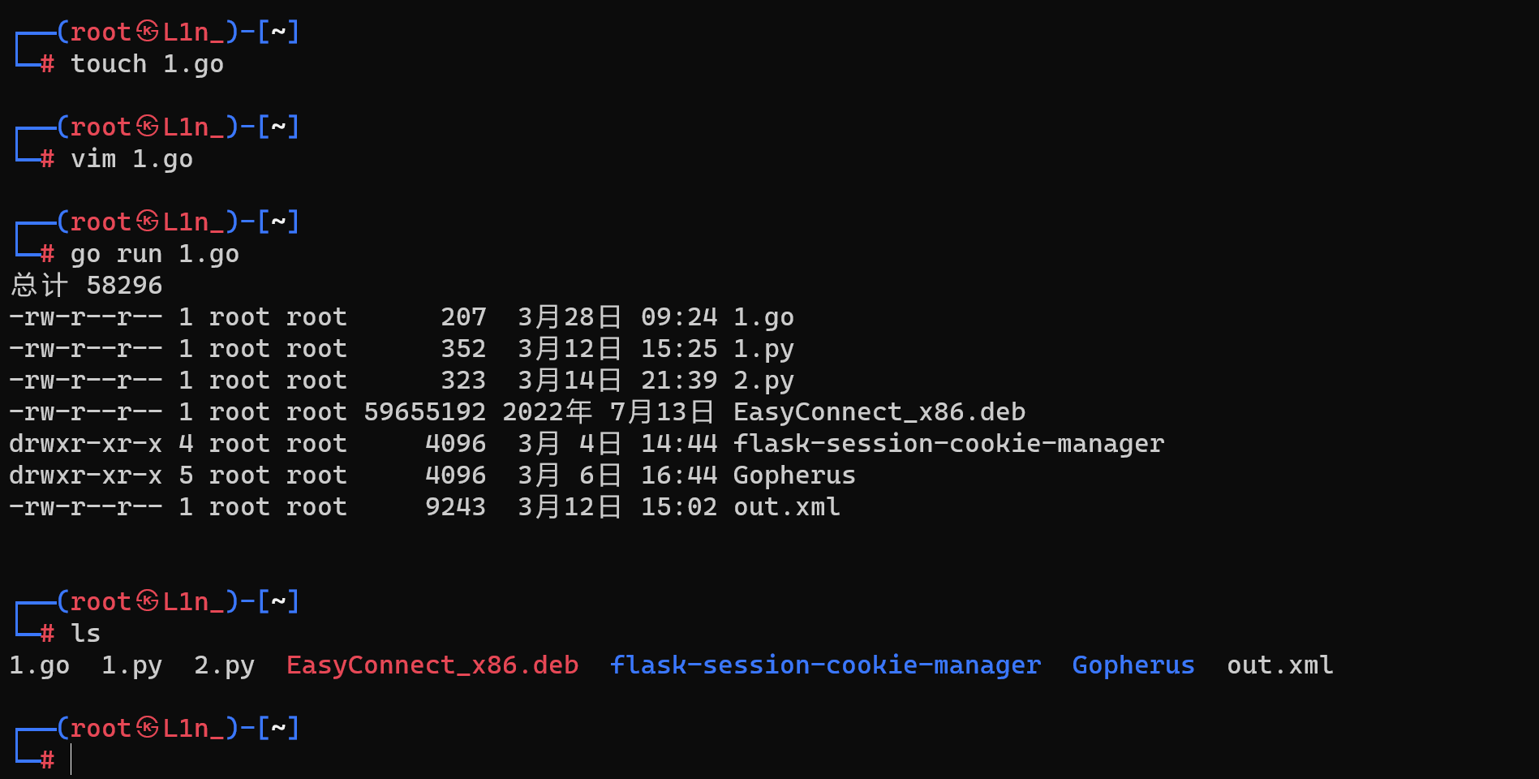
Task: Click the red EasyConnect_x86.deb filename
Action: pyautogui.click(x=432, y=665)
